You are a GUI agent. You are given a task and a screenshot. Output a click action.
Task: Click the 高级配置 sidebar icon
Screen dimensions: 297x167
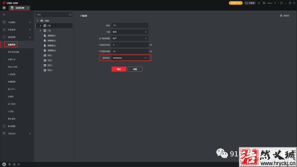pyautogui.click(x=4, y=37)
